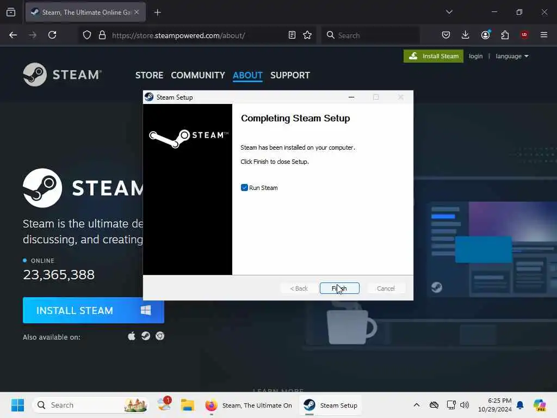Click the taskbar Search box
This screenshot has width=557, height=418.
91,405
